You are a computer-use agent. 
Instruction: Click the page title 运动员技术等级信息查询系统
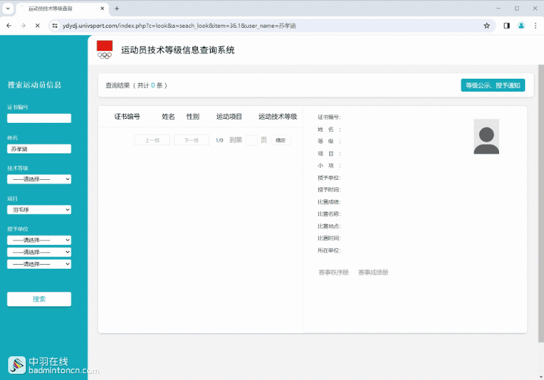point(177,50)
